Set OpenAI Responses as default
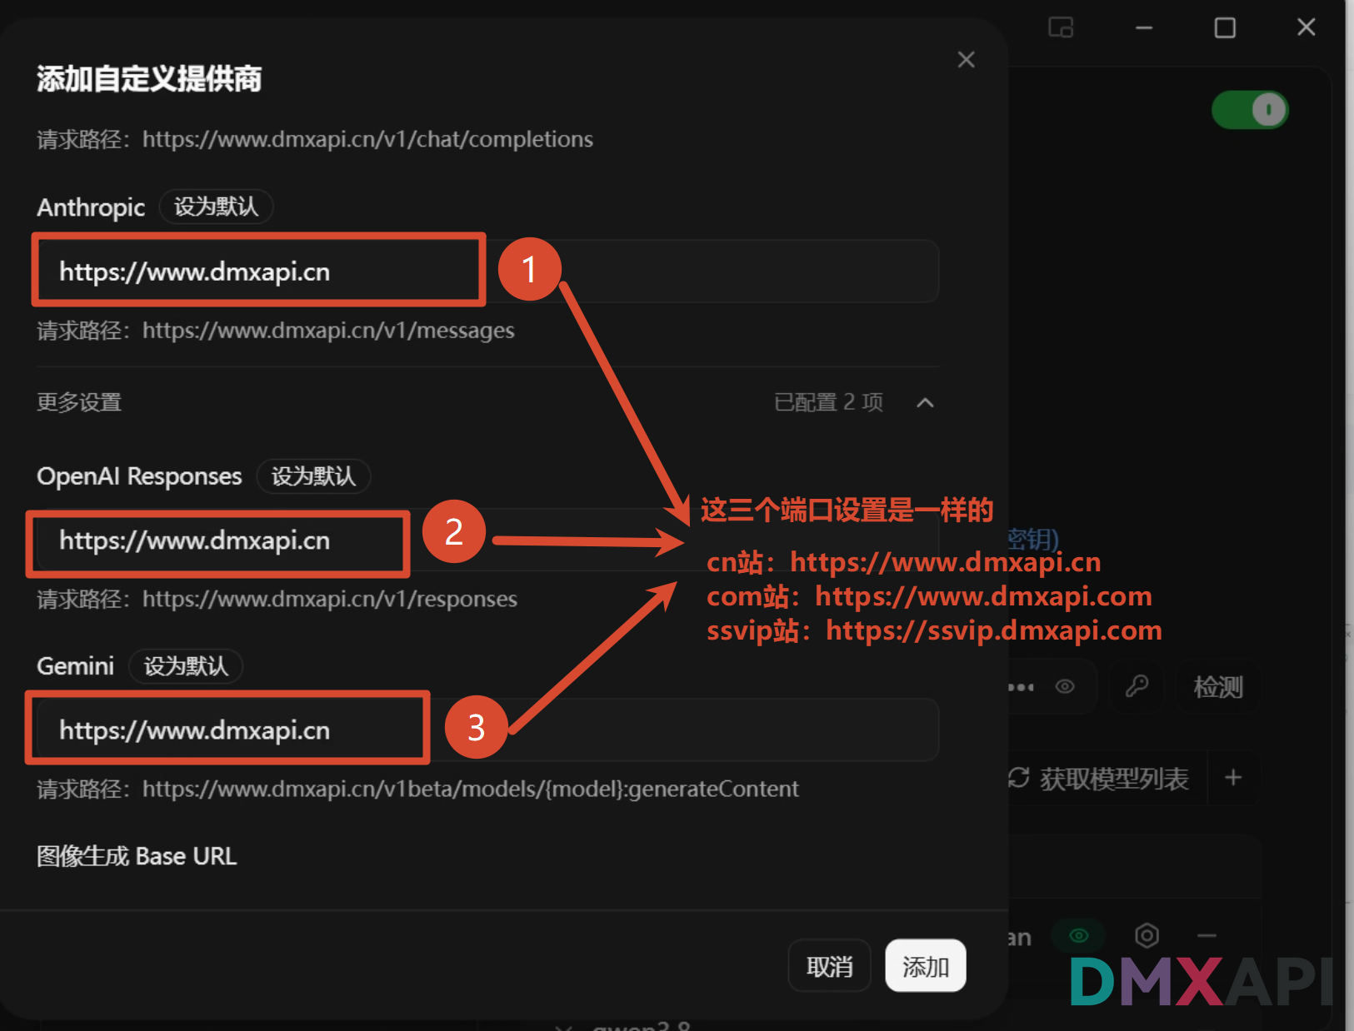This screenshot has height=1031, width=1354. (x=313, y=476)
